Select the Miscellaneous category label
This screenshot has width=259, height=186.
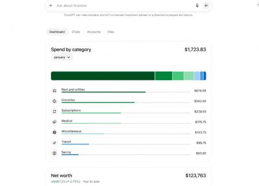(71, 131)
